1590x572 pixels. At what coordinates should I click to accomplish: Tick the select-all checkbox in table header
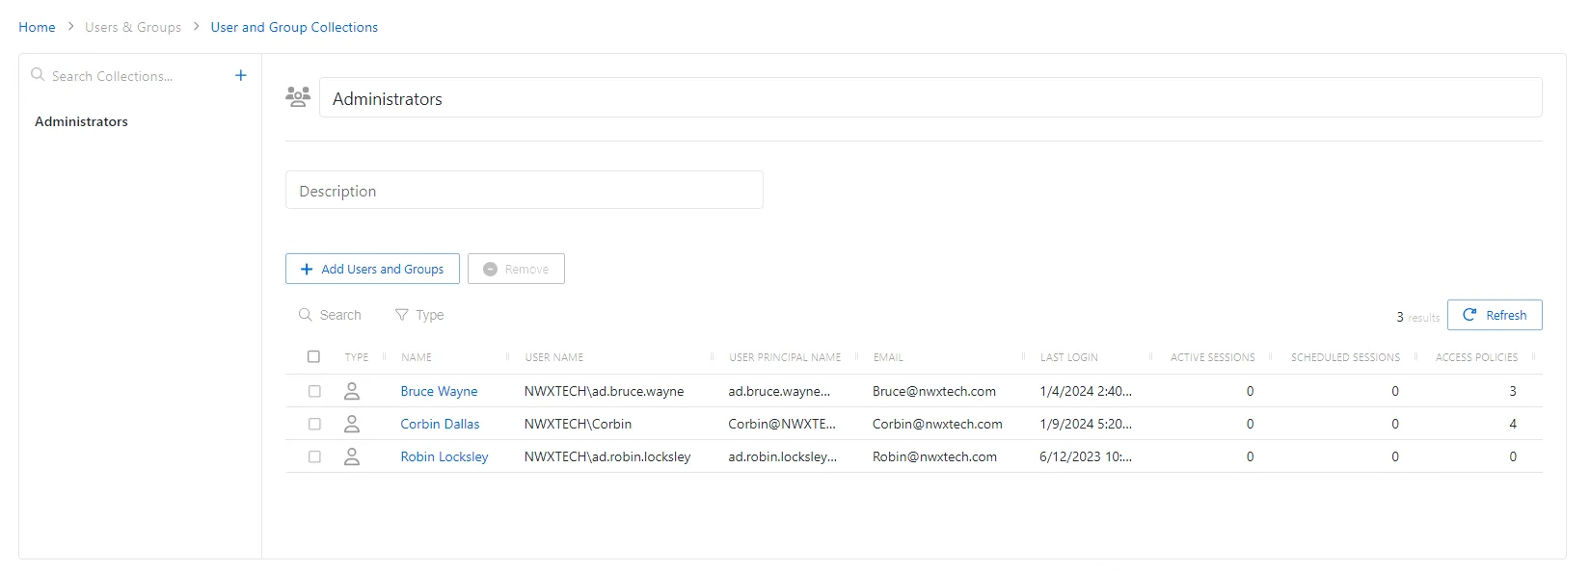313,356
